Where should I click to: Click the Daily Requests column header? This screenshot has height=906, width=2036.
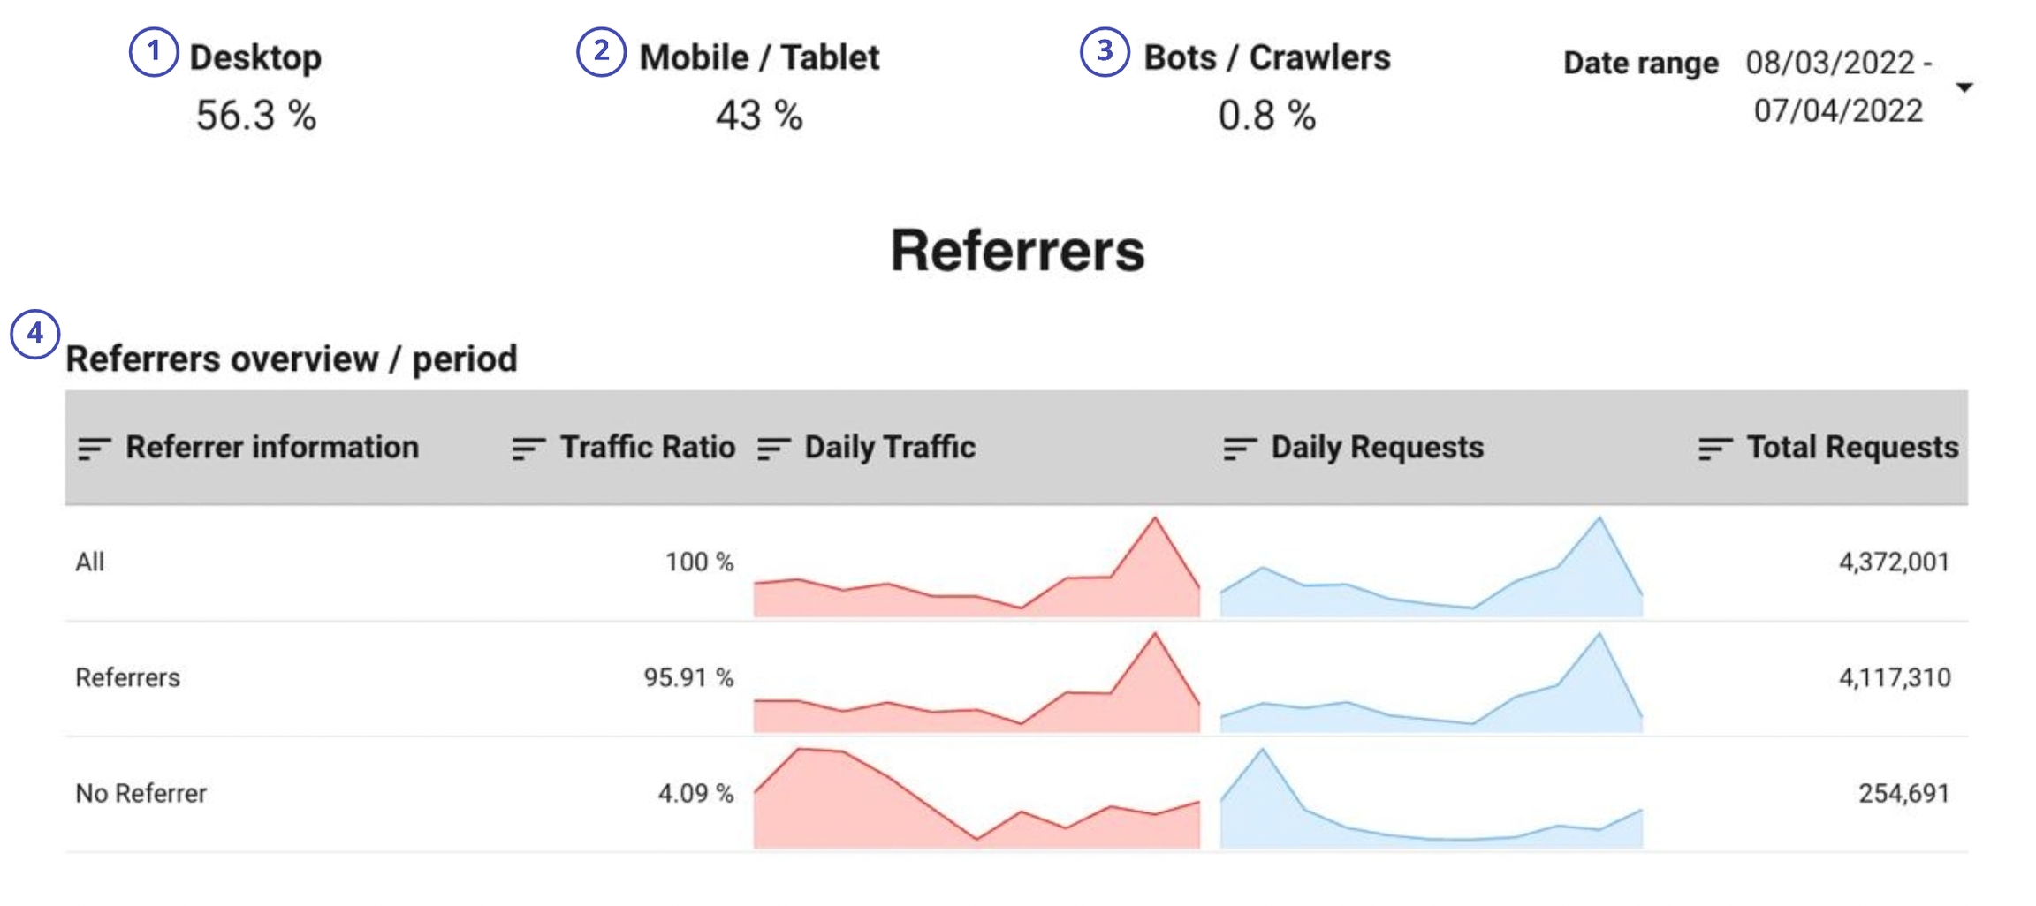(x=1377, y=448)
